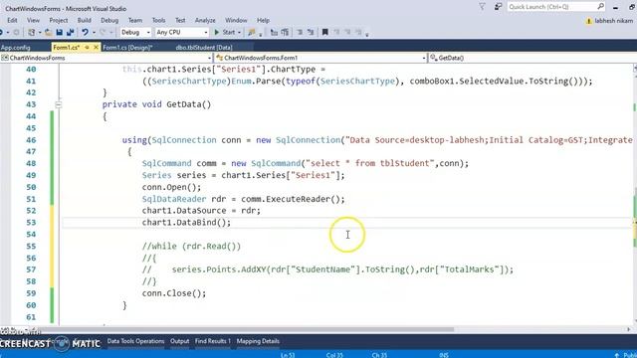
Task: Click the decrease indent toolbar icon
Action: [x=274, y=32]
